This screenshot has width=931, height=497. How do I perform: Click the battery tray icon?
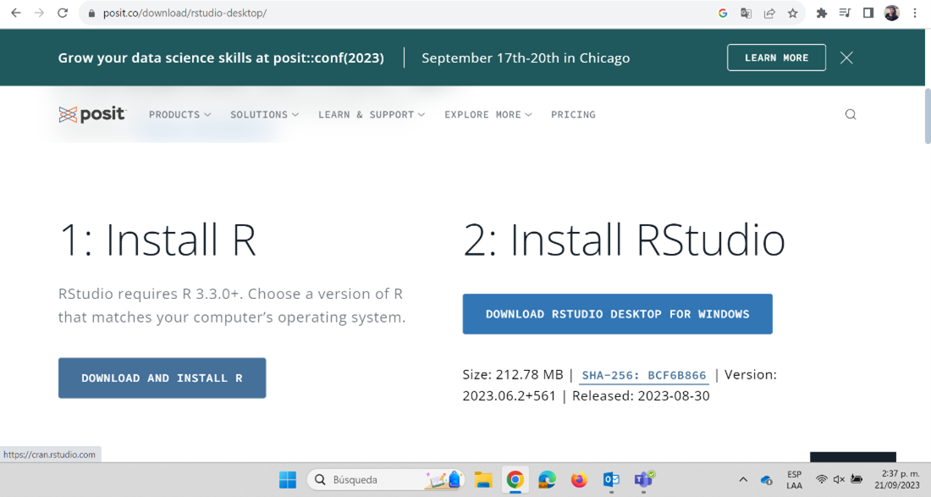pyautogui.click(x=857, y=480)
